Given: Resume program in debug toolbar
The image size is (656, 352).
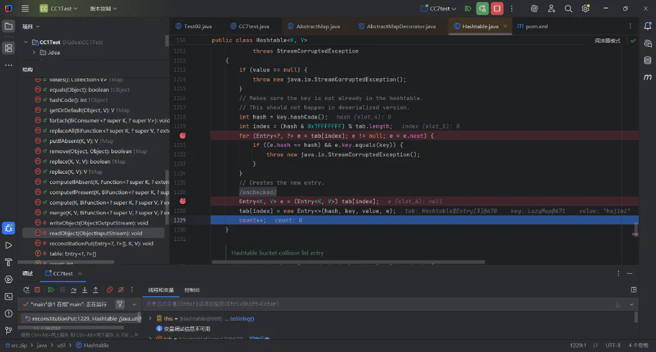Looking at the screenshot, I should 51,290.
